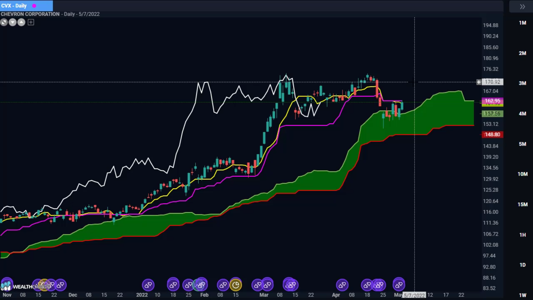The width and height of the screenshot is (533, 300).
Task: Click the 83.52 price axis value
Action: pos(489,288)
